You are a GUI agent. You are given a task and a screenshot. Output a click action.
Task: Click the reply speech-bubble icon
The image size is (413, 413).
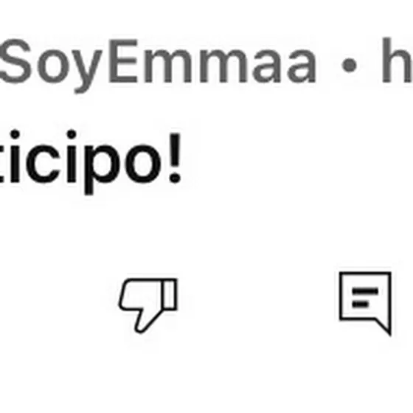point(365,303)
